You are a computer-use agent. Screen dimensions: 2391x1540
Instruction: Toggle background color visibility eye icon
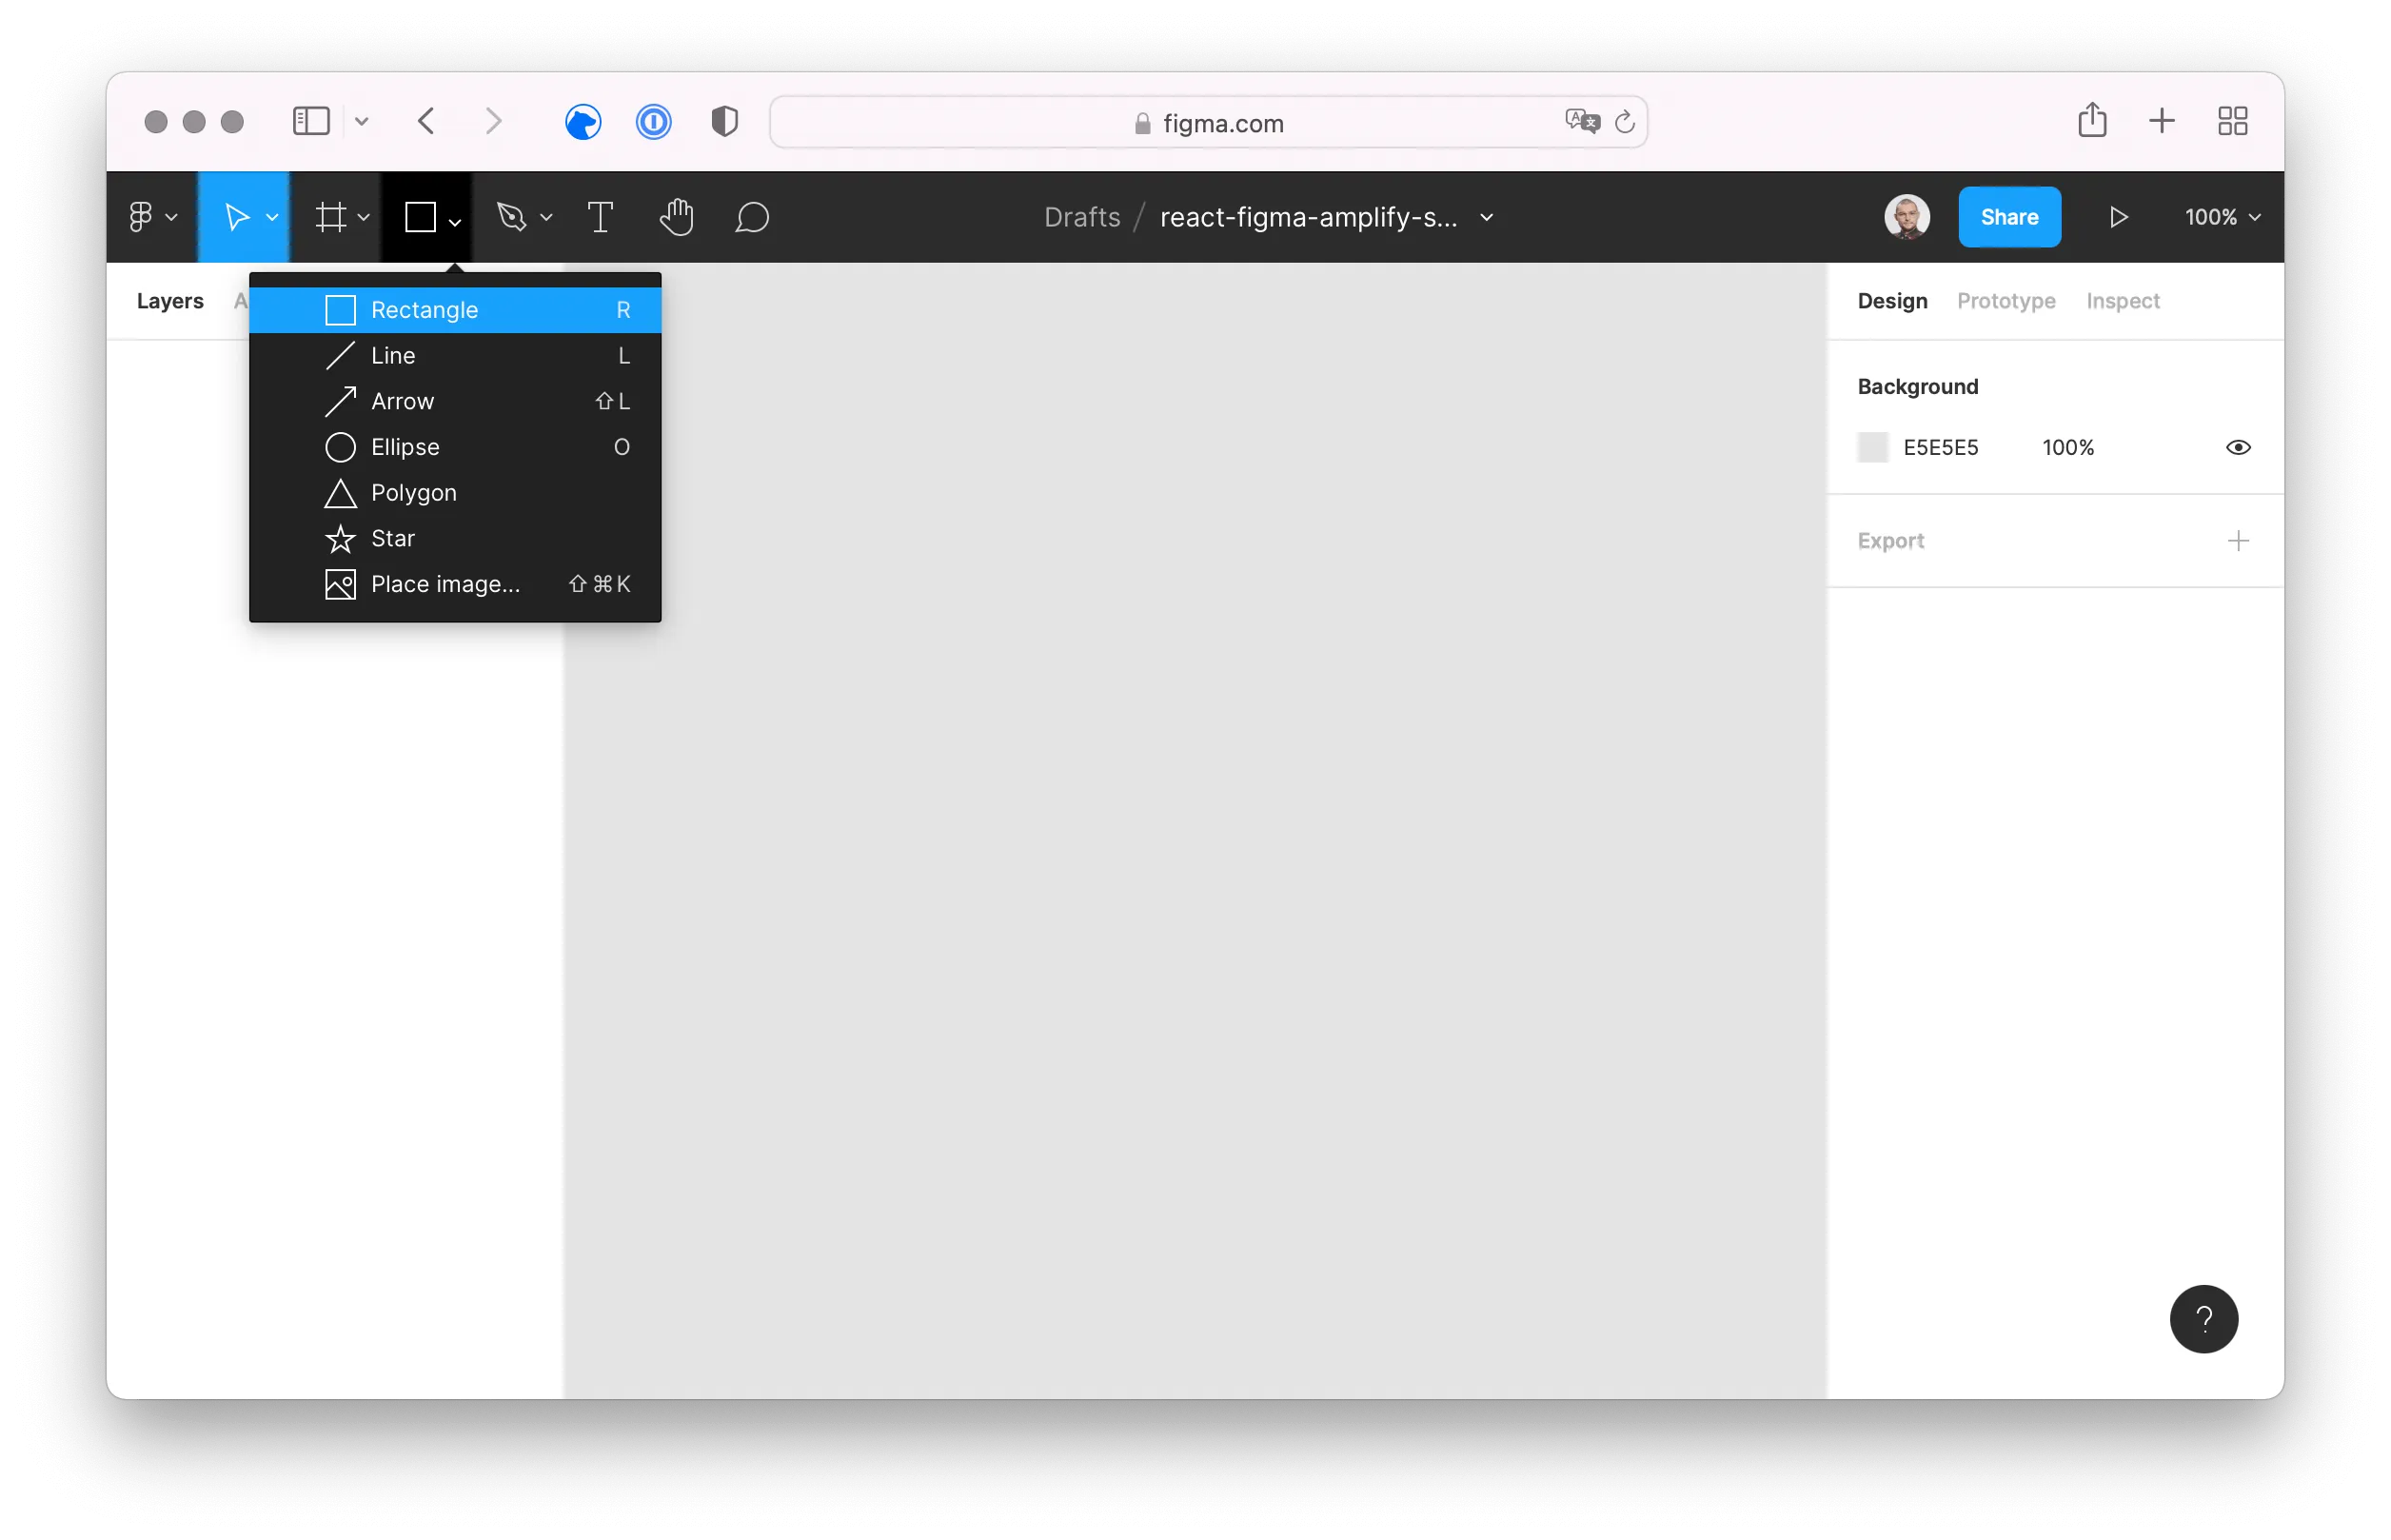click(x=2238, y=447)
